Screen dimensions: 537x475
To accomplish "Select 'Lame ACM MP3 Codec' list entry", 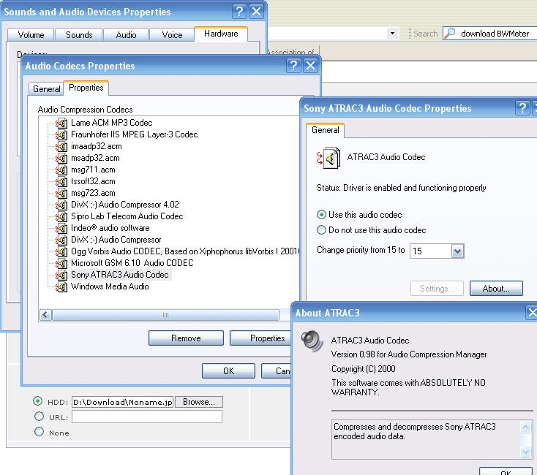I will coord(112,123).
